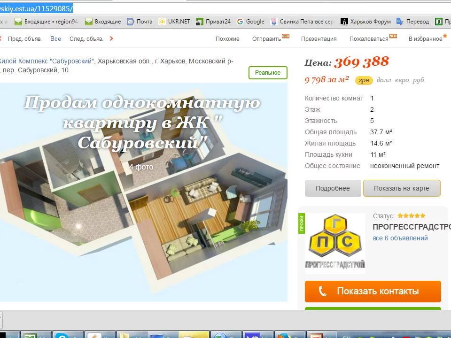Click the 'Все' listings link

click(x=55, y=39)
